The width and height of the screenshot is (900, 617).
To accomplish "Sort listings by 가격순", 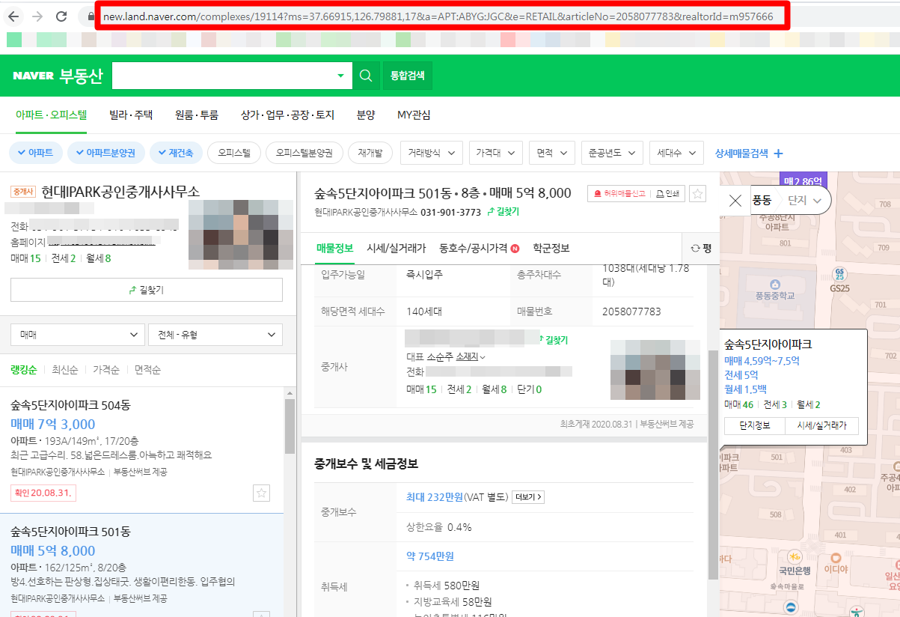I will point(106,370).
